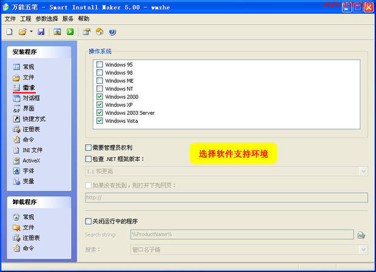The height and width of the screenshot is (272, 376).
Task: Click the http:// URL input field
Action: [226, 197]
